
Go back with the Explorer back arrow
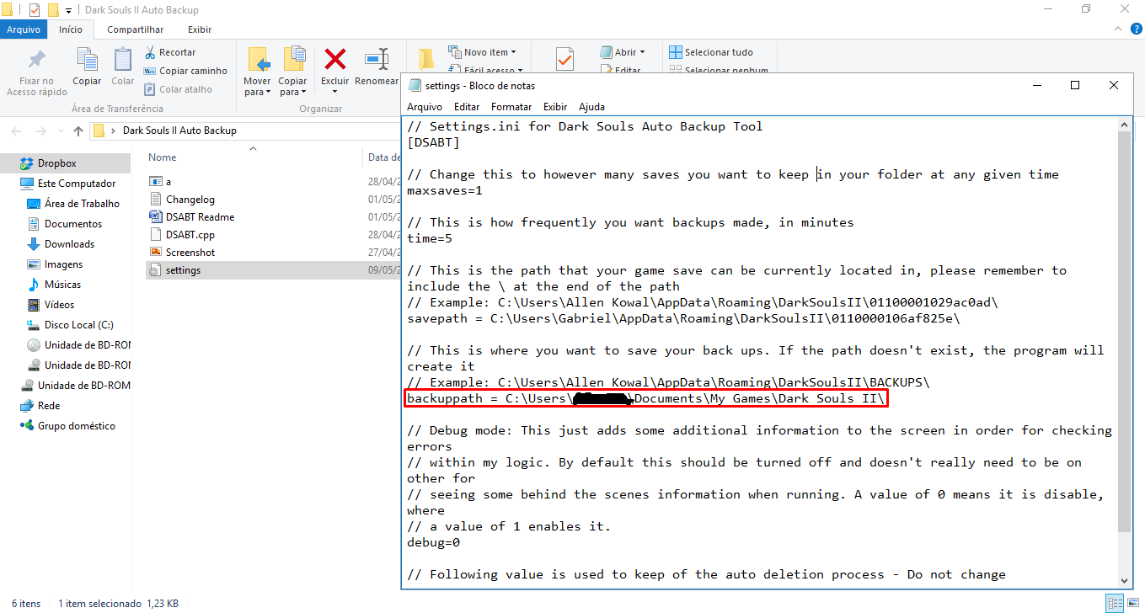17,131
